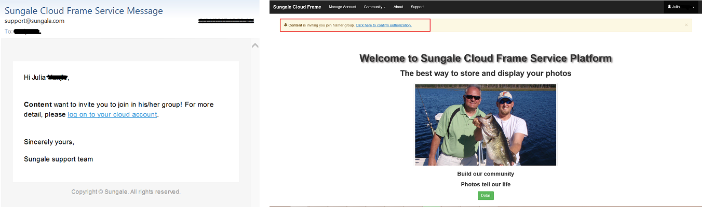
Task: Click the 'Copyright © Sungale. All rights reserved.' footer
Action: [126, 191]
